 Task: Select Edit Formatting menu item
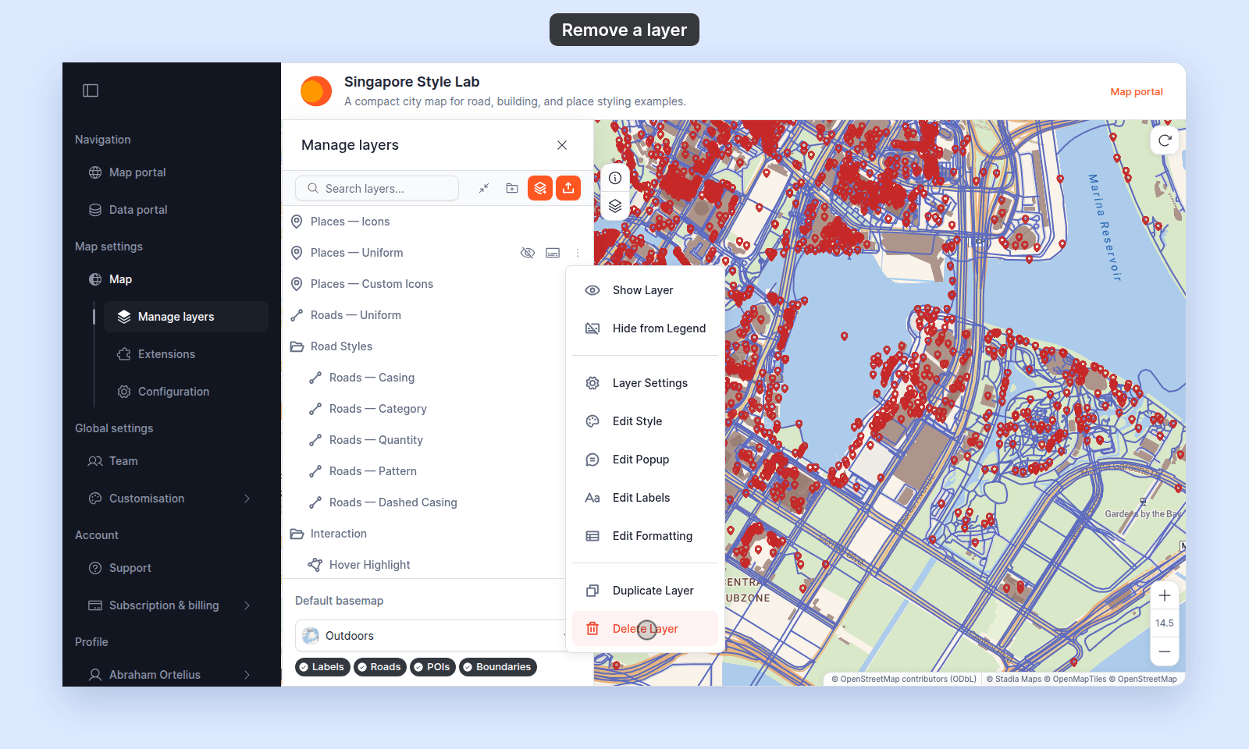[x=645, y=536]
